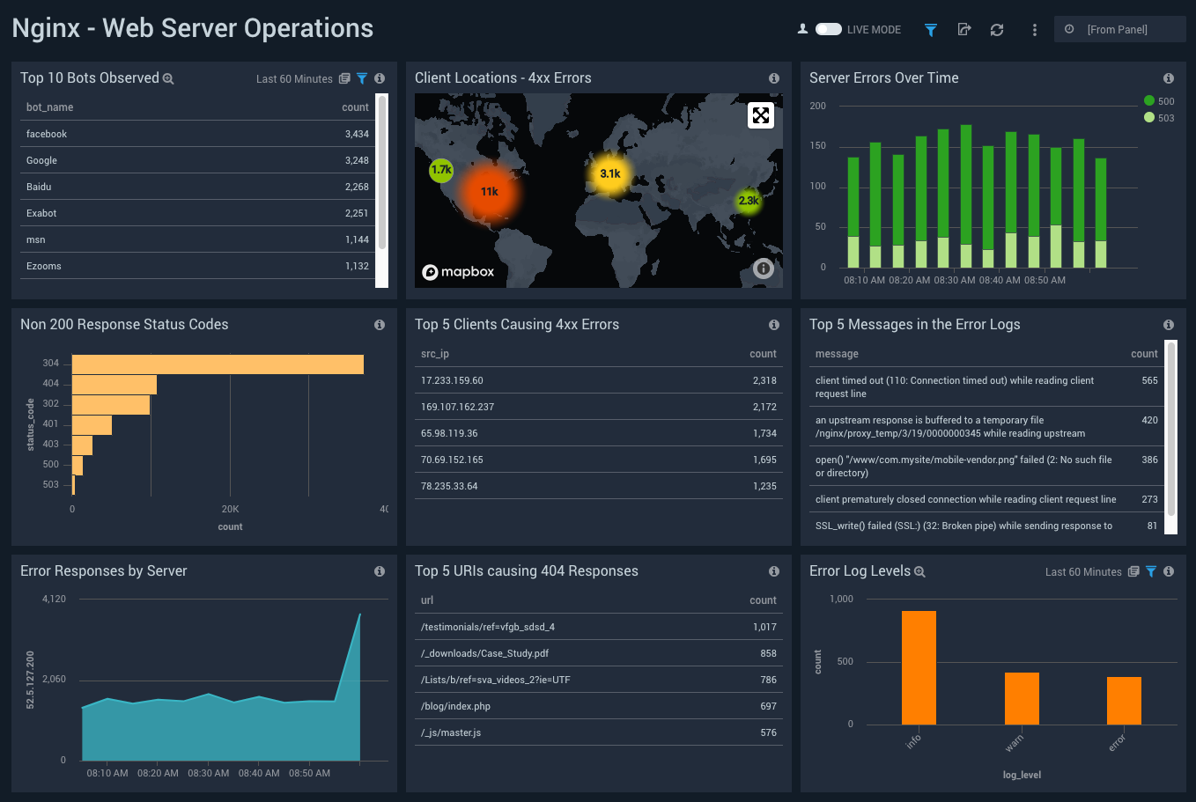This screenshot has width=1196, height=802.
Task: Click the mapbox attribution link
Action: (458, 271)
